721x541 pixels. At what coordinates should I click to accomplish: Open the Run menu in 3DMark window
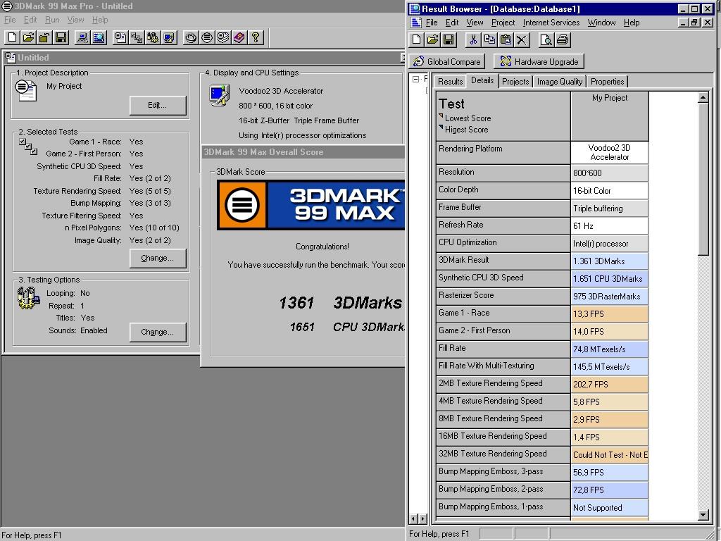point(52,20)
